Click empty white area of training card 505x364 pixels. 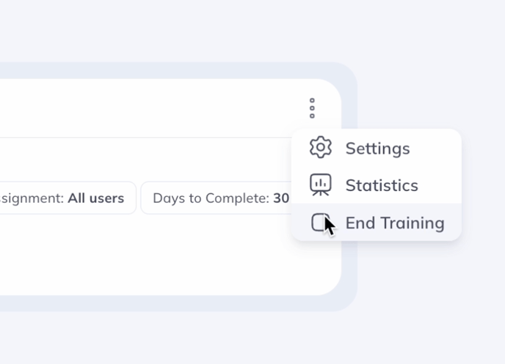pos(147,256)
